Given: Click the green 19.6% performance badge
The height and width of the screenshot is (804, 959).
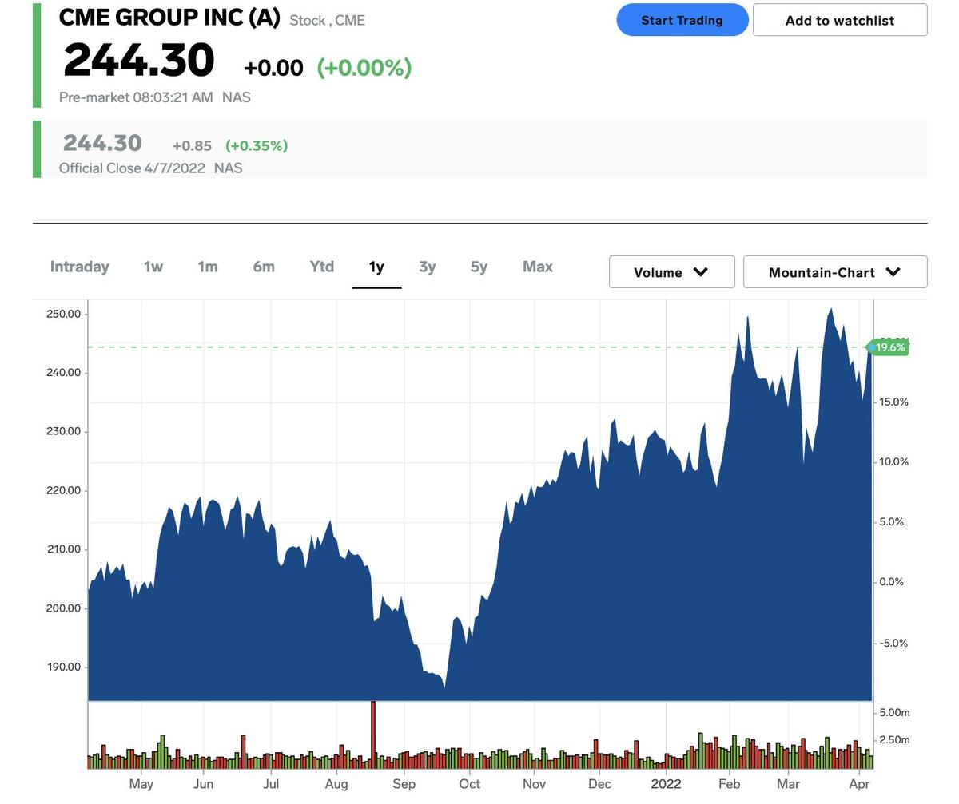Looking at the screenshot, I should [888, 347].
